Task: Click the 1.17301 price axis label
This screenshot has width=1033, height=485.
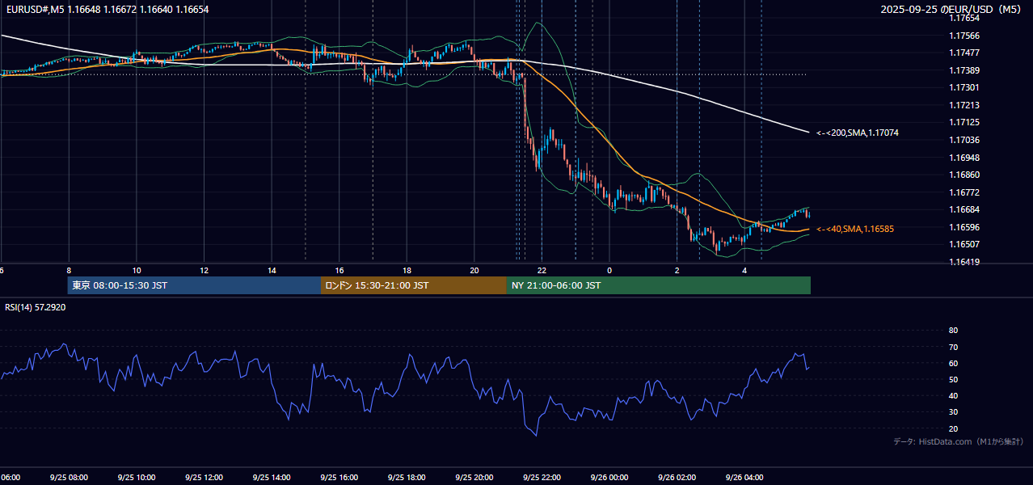Action: pyautogui.click(x=965, y=87)
